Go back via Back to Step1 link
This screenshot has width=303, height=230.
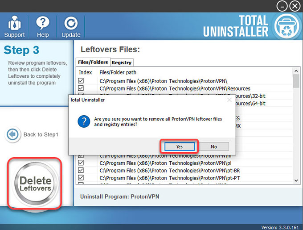point(41,134)
